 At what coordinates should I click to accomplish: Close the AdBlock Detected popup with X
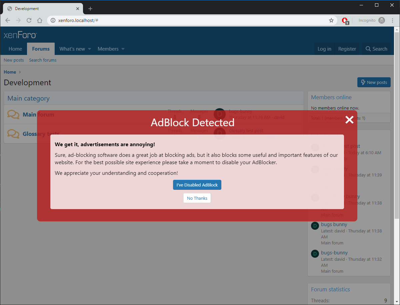349,120
